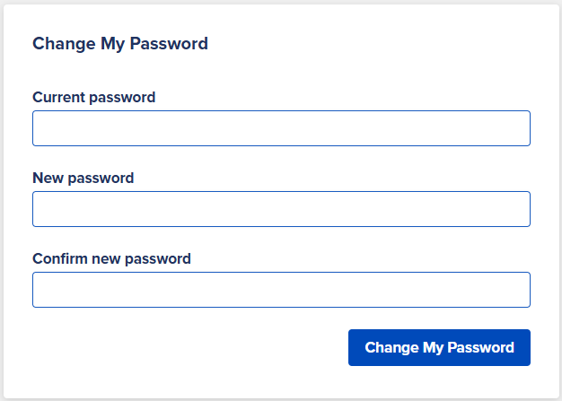Viewport: 562px width, 401px height.
Task: Click the button text "Change My Password"
Action: 439,348
